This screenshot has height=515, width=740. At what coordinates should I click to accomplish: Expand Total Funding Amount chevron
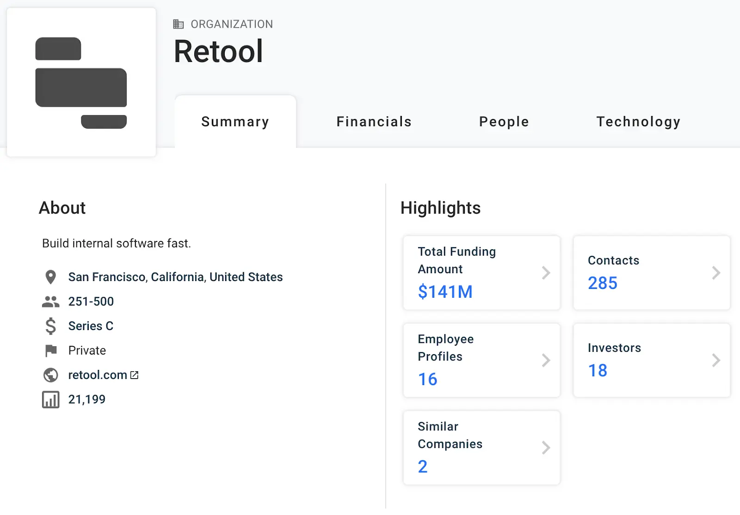pos(546,273)
